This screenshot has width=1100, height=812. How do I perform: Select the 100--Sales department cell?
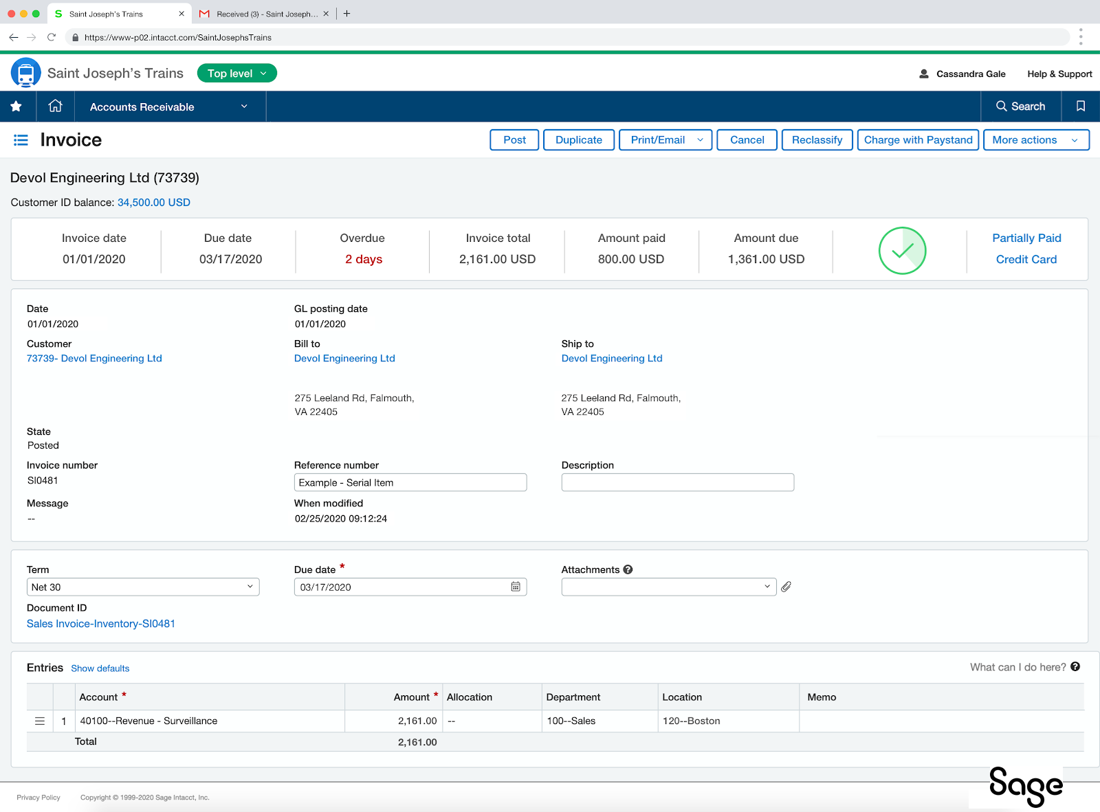pos(599,721)
